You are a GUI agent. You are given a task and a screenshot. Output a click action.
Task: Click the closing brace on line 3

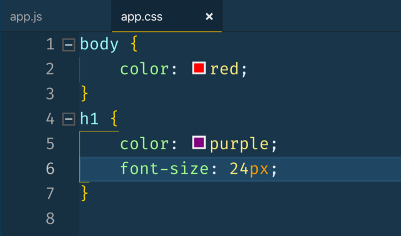85,93
